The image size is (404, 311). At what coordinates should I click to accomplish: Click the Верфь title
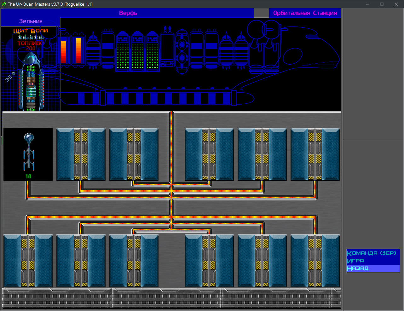(128, 13)
